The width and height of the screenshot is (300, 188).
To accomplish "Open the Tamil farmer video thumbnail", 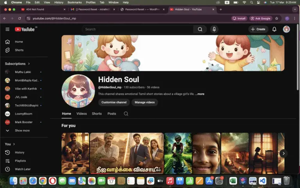I will [x=127, y=154].
